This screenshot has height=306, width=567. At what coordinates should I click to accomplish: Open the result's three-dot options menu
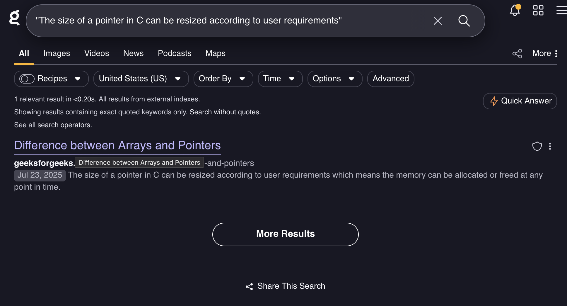pos(550,146)
